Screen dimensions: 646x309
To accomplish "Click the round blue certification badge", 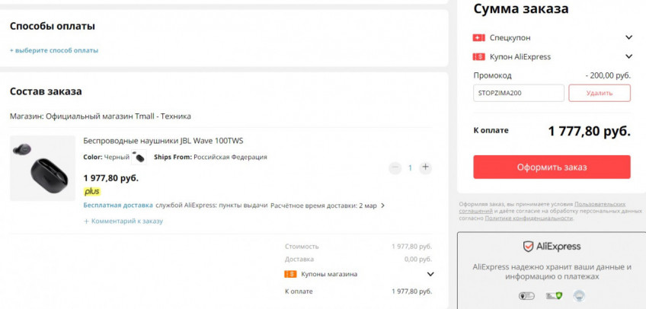I will point(579,296).
